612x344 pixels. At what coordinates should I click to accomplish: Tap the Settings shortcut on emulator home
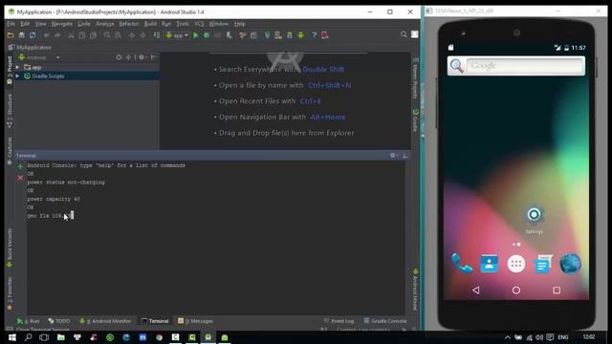coord(534,220)
